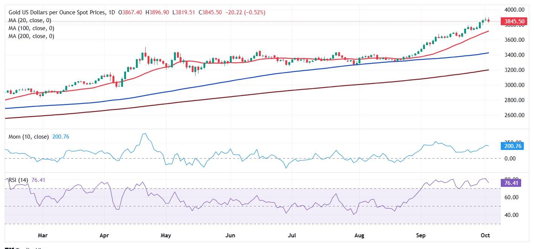Click the Aug label on time axis
Image resolution: width=534 pixels, height=249 pixels.
coord(359,235)
